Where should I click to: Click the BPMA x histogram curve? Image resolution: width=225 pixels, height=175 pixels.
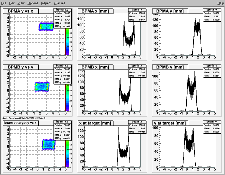[129, 41]
